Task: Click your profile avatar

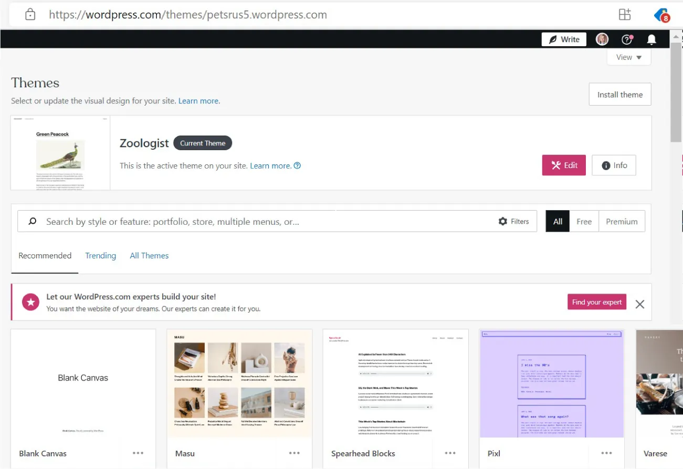Action: click(x=602, y=39)
